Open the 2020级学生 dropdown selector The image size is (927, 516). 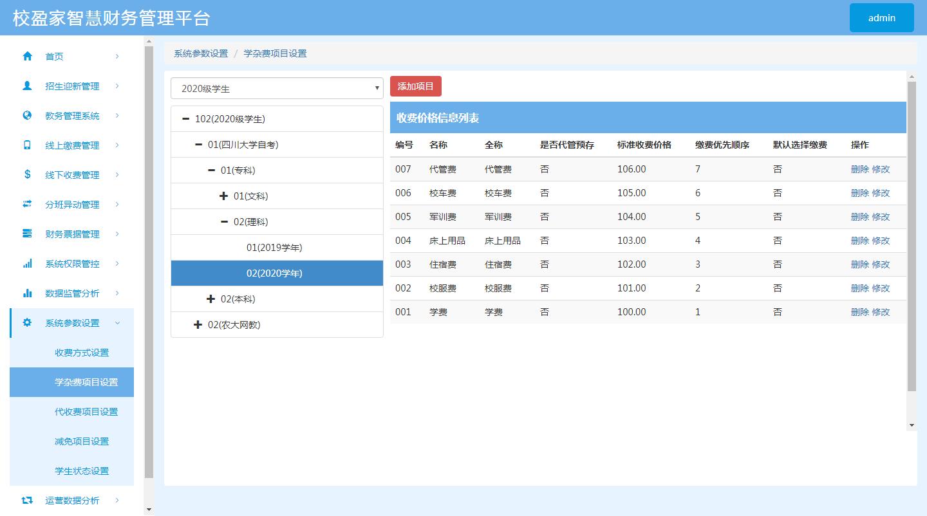coord(277,88)
